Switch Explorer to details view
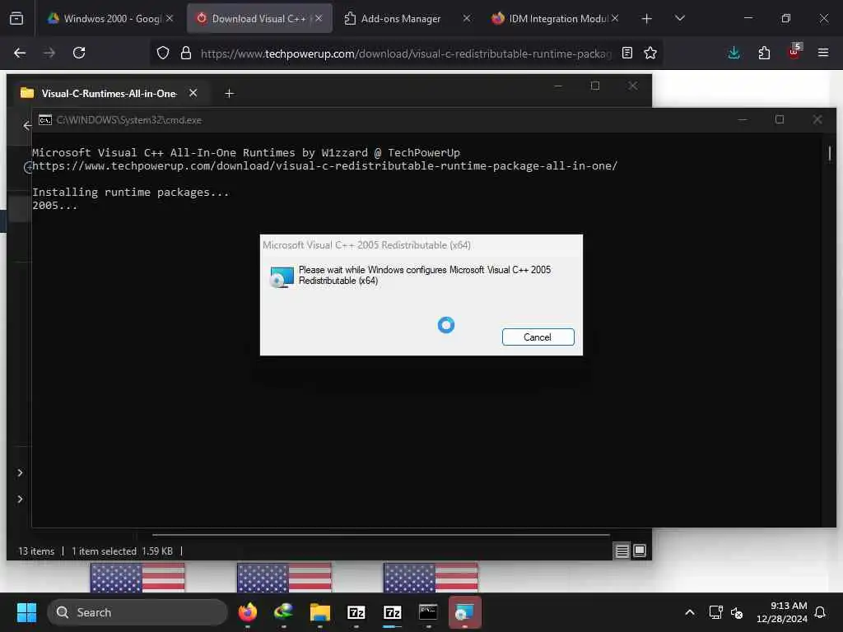Viewport: 843px width, 632px height. point(622,551)
